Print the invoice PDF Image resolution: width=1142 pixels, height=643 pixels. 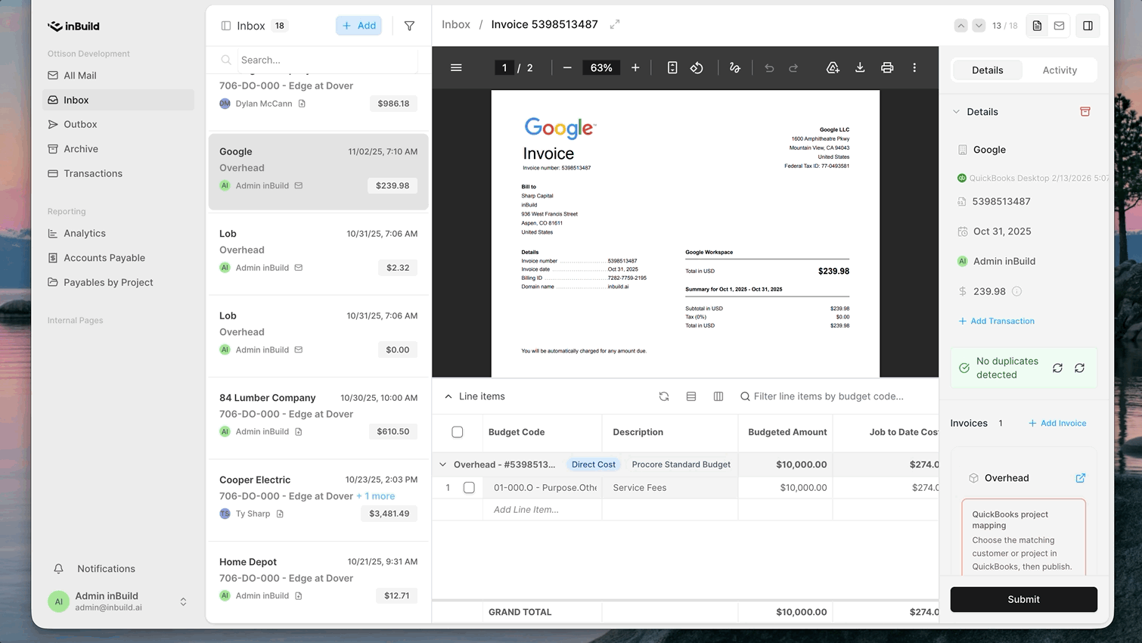(887, 67)
